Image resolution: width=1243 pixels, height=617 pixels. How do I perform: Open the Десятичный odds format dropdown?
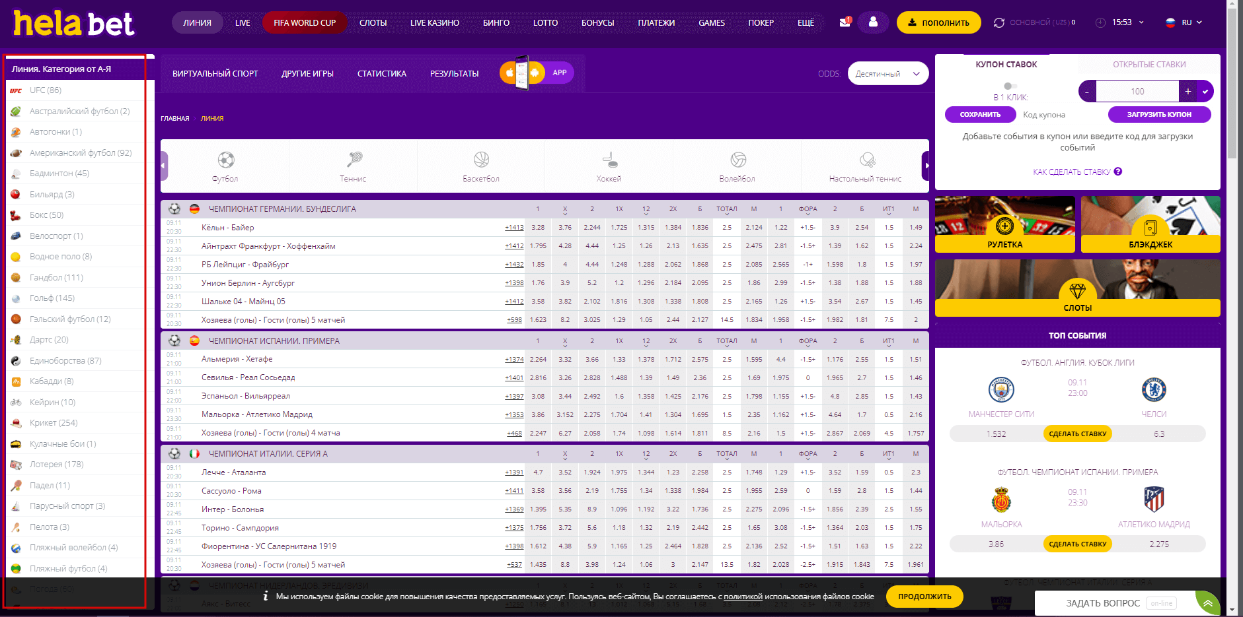click(888, 74)
